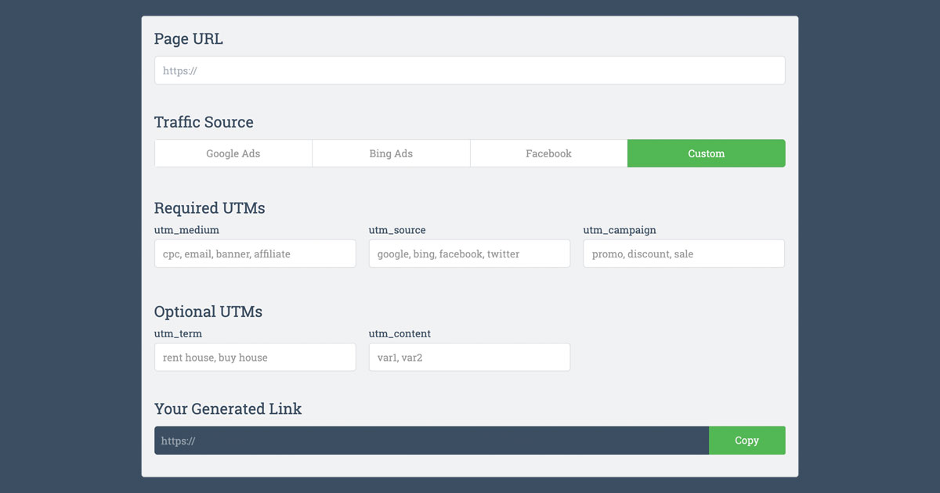Choose Facebook as the traffic source
This screenshot has width=940, height=493.
pyautogui.click(x=548, y=153)
